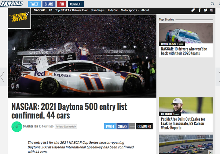
Task: Click the pencil write icon
Action: tap(193, 10)
